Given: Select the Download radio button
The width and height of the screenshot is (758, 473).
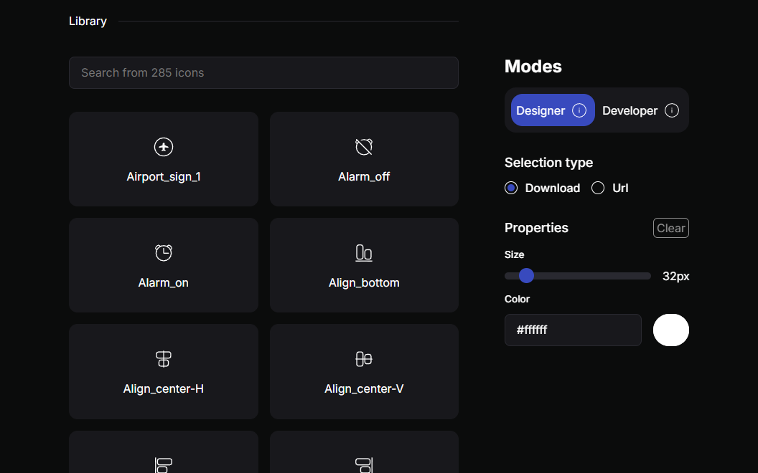Looking at the screenshot, I should 511,188.
